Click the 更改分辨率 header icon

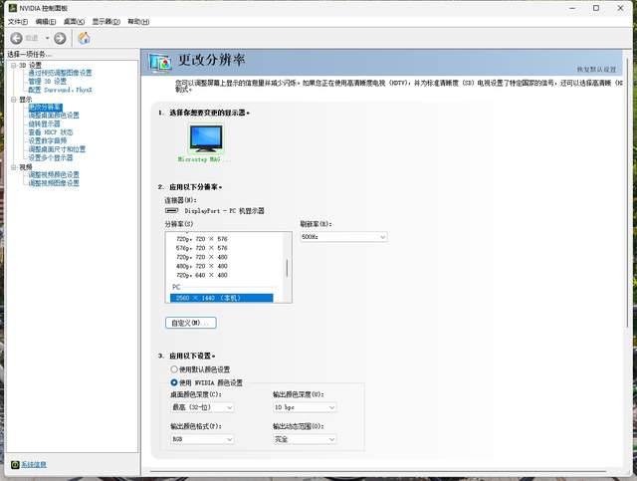160,62
